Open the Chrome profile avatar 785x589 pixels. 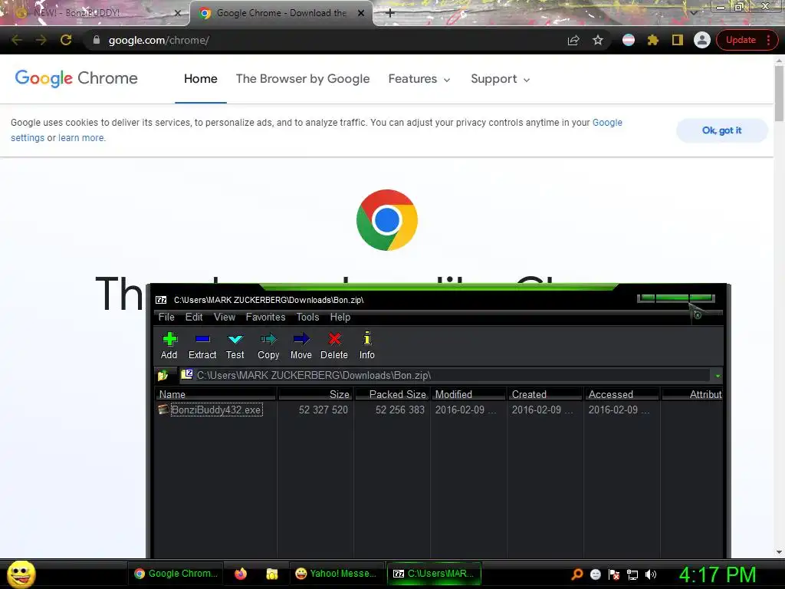[x=702, y=40]
